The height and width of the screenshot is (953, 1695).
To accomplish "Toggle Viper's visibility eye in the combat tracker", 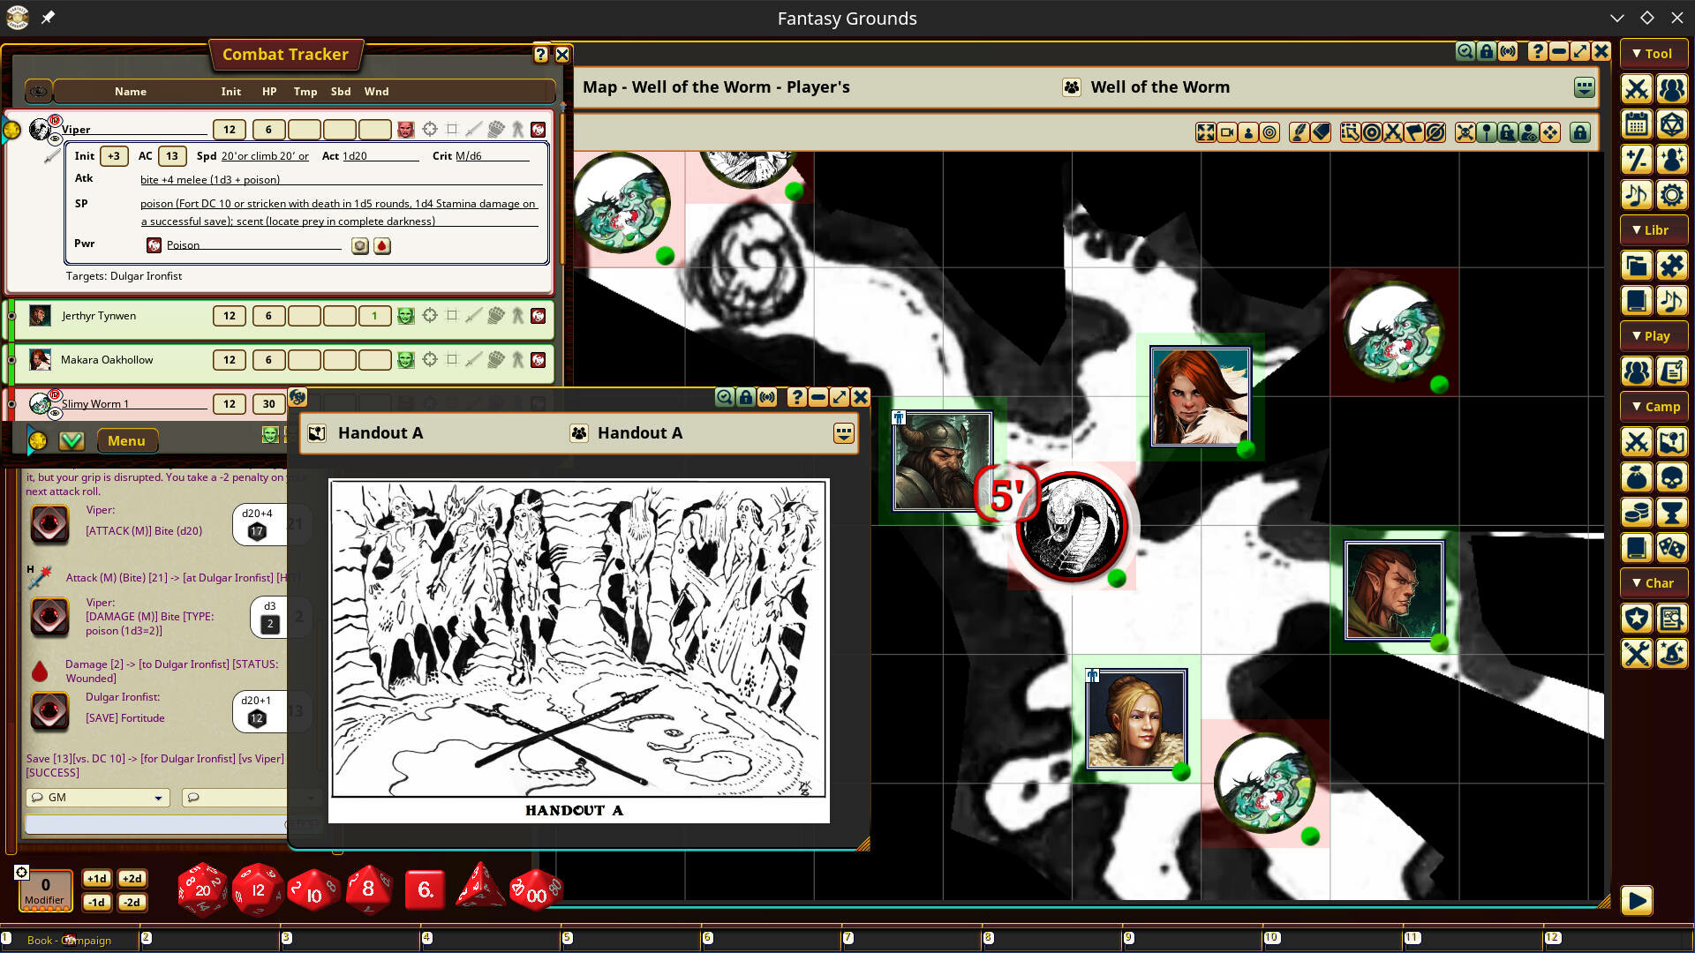I will [55, 139].
